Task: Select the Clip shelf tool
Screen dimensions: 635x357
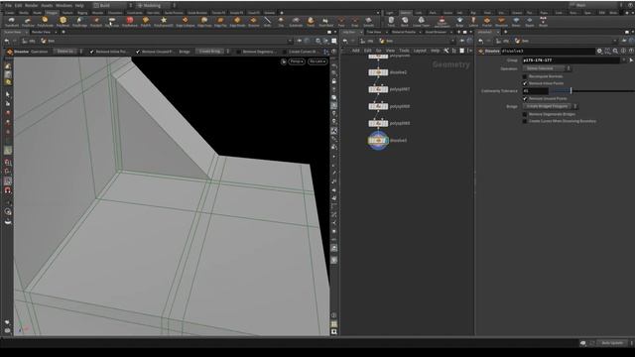Action: point(281,22)
